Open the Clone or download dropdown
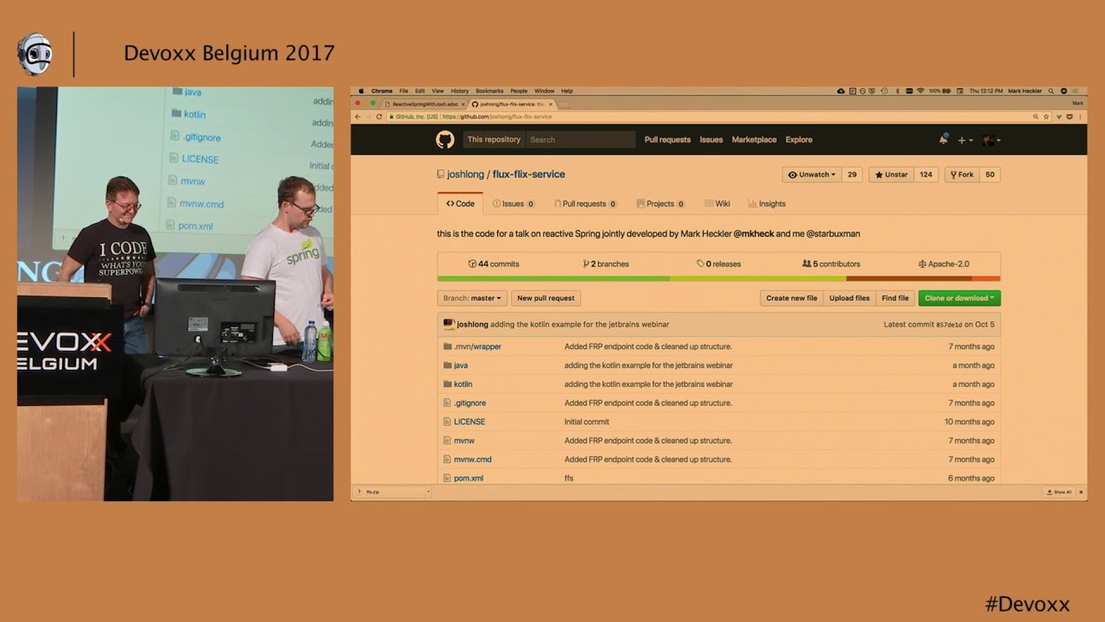 tap(959, 298)
